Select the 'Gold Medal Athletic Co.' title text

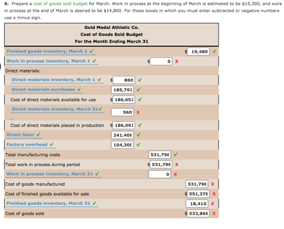coord(112,27)
